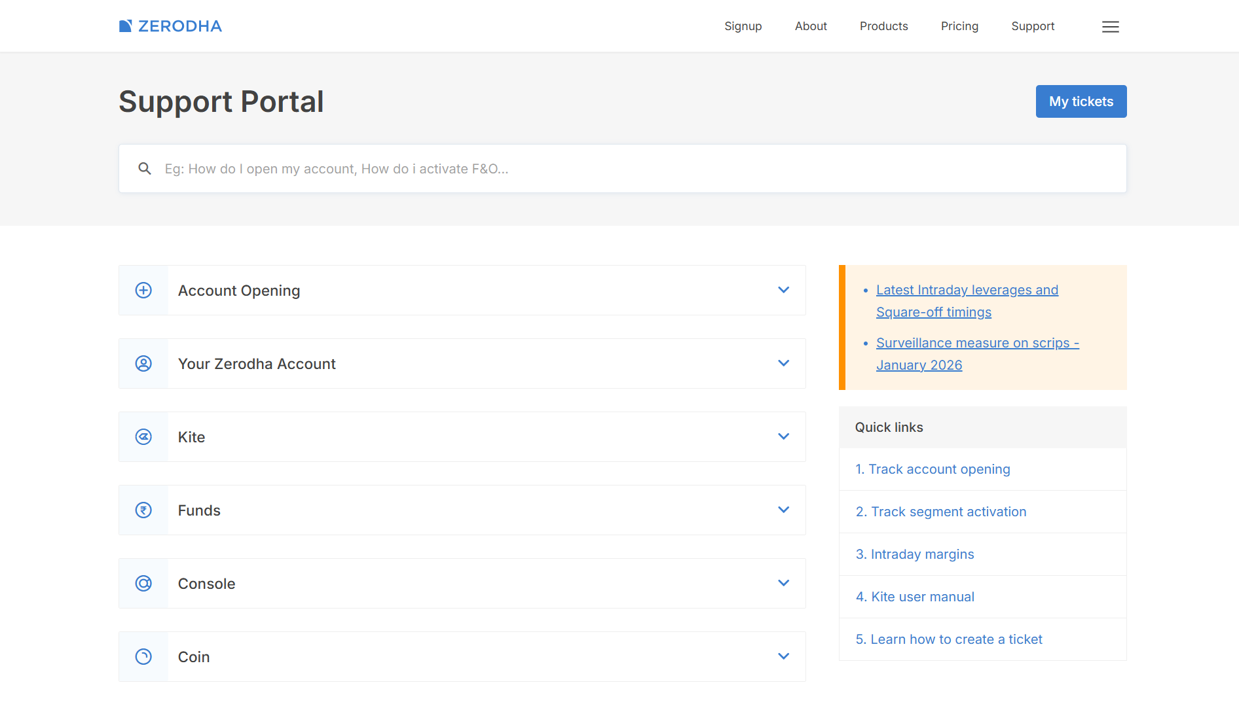Click the Account Opening plus icon
The image size is (1239, 706).
(x=143, y=290)
